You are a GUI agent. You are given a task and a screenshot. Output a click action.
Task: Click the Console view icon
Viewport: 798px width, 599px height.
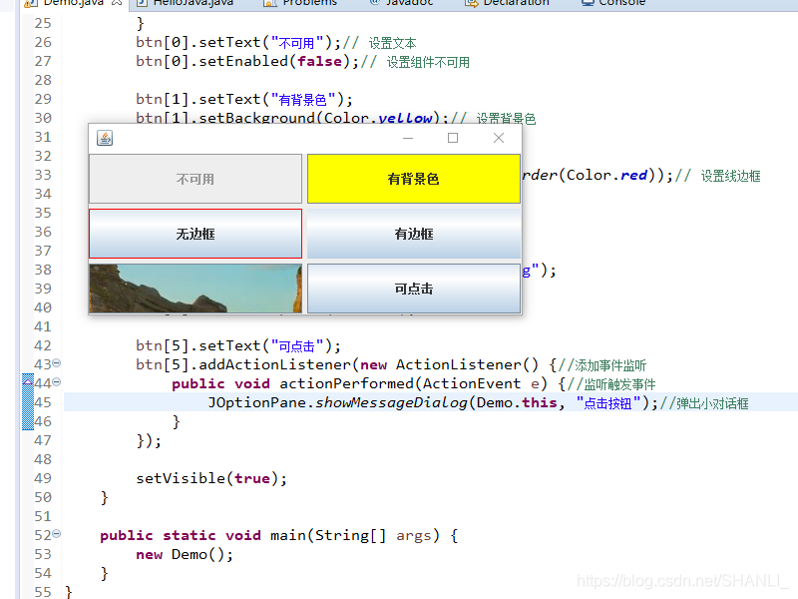[x=589, y=4]
